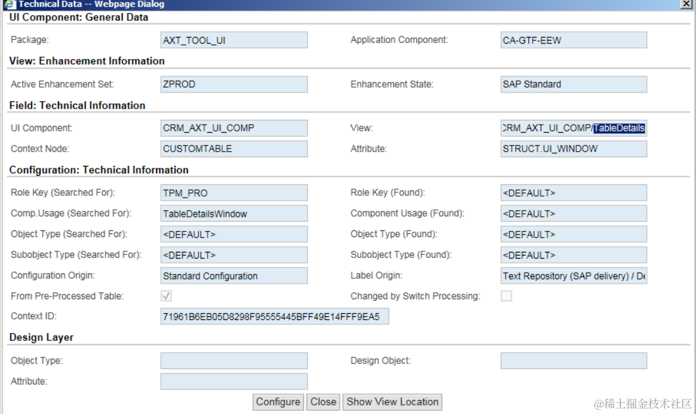Click 'UI Component: General Data' heading
The image size is (696, 414).
pyautogui.click(x=79, y=17)
